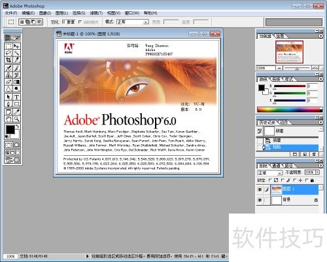The width and height of the screenshot is (327, 262).
Task: Select the Airbrush tool
Action: [9, 68]
